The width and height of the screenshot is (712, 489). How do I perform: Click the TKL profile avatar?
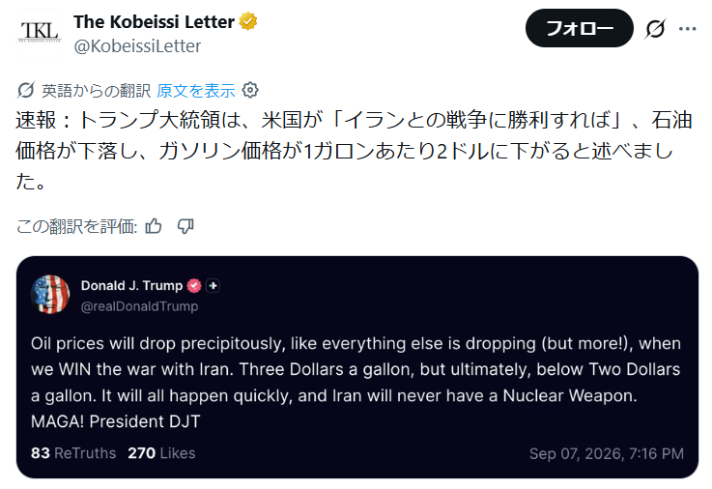click(x=40, y=33)
